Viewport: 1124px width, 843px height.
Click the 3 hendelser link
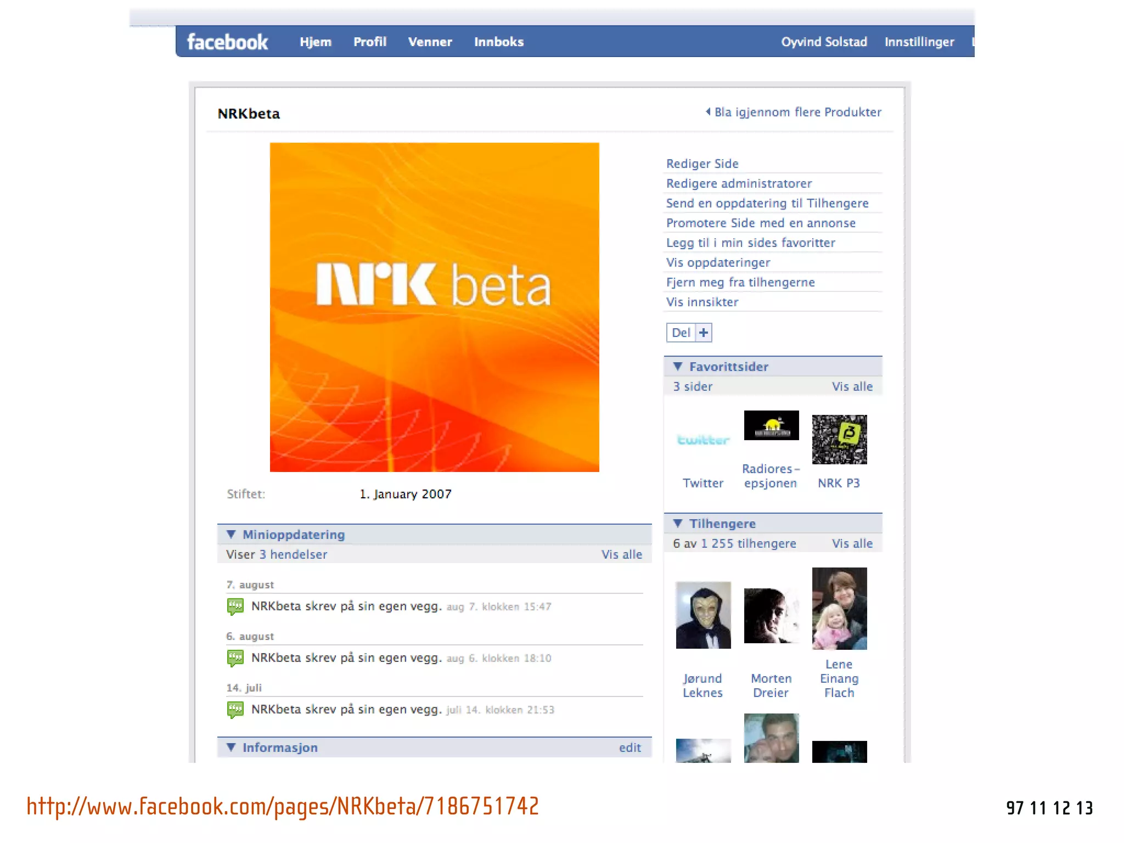click(293, 554)
